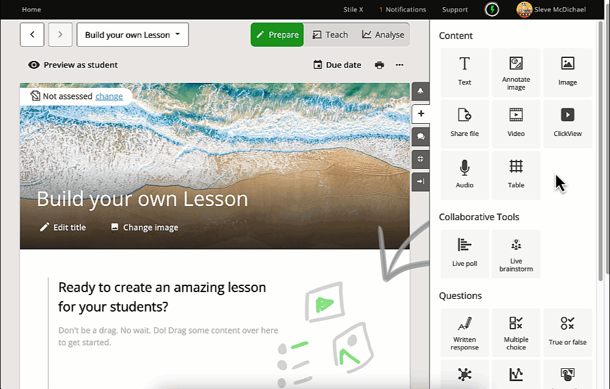
Task: Add a Share file block
Action: pyautogui.click(x=464, y=124)
